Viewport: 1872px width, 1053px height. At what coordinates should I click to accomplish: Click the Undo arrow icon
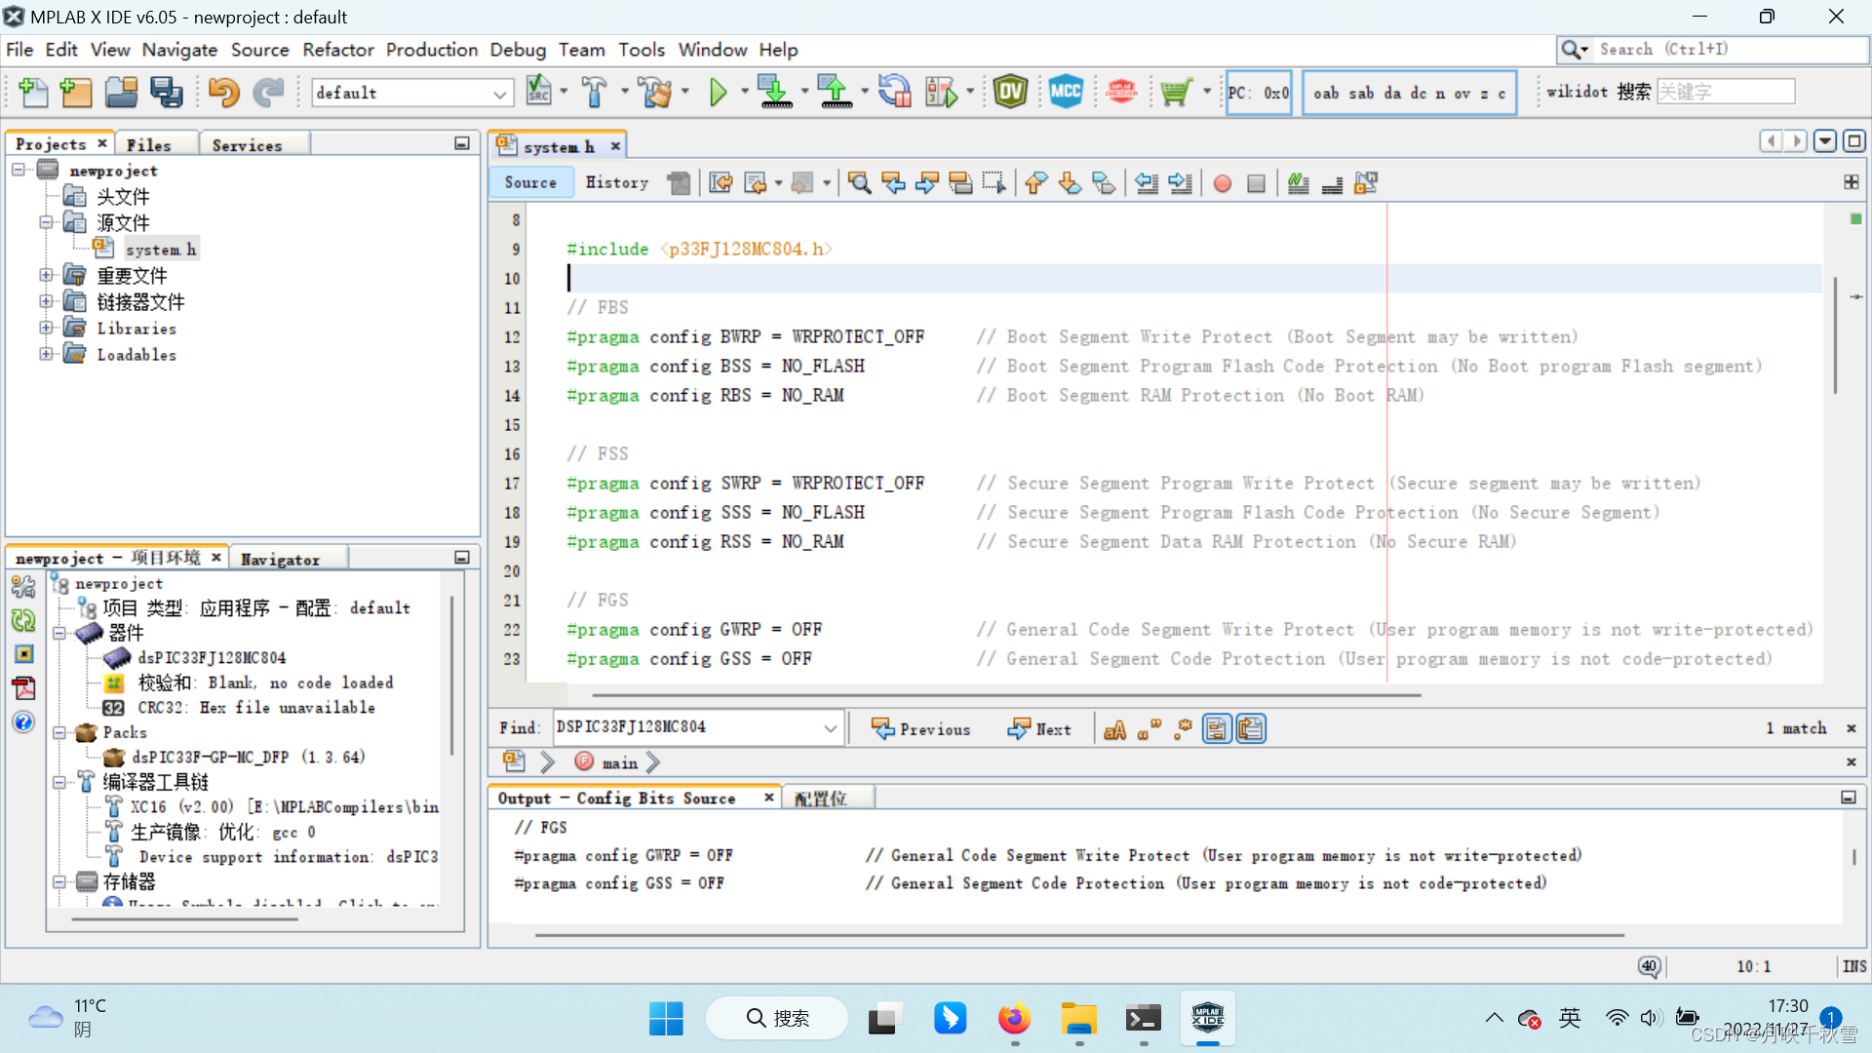223,93
